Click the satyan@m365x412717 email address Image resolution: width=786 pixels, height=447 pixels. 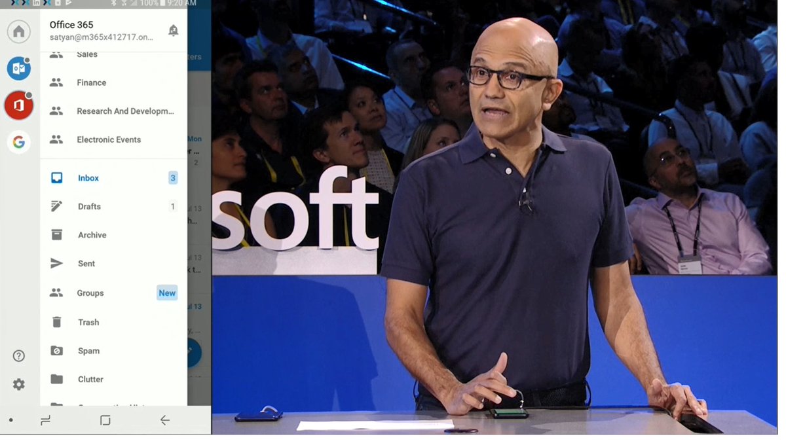coord(102,37)
